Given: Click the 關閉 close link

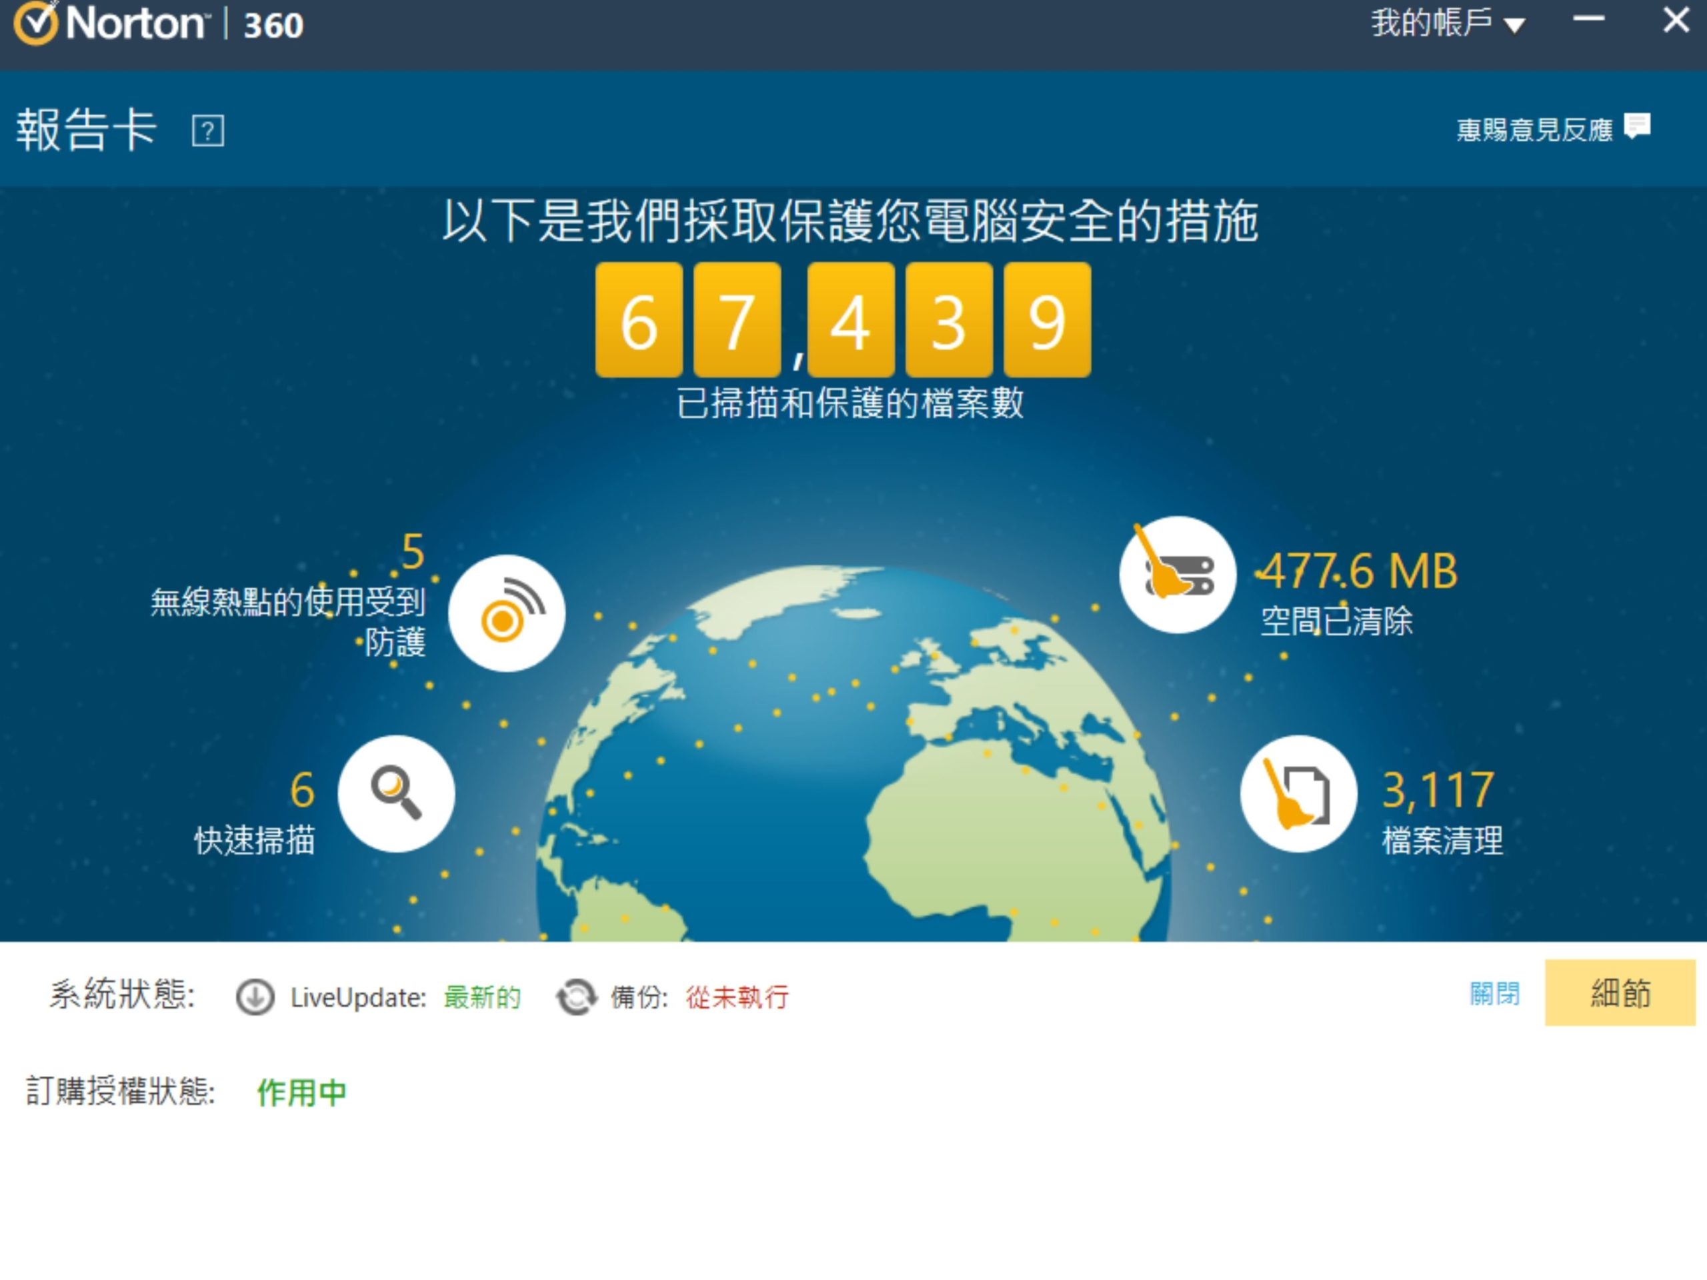Looking at the screenshot, I should (1495, 994).
